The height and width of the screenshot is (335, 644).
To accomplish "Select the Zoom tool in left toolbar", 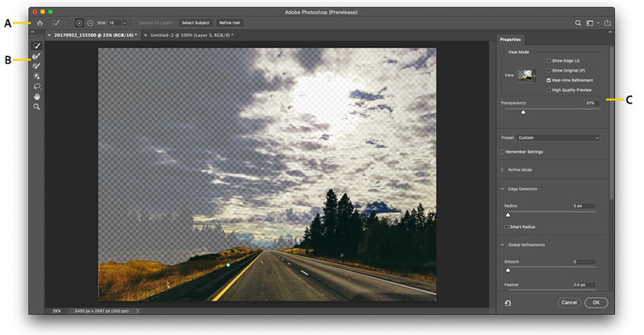I will coord(37,107).
